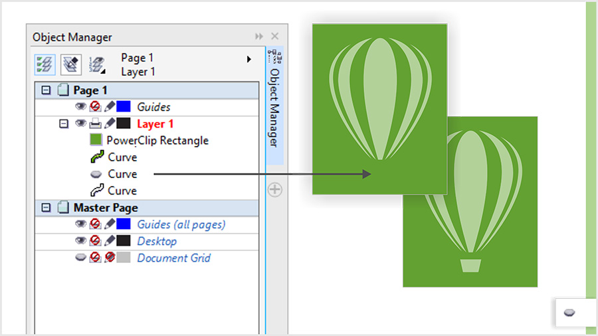Click the add docker plus icon
Viewport: 598px width, 336px height.
click(274, 190)
